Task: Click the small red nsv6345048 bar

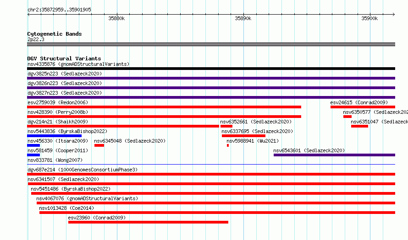Action: pos(99,145)
